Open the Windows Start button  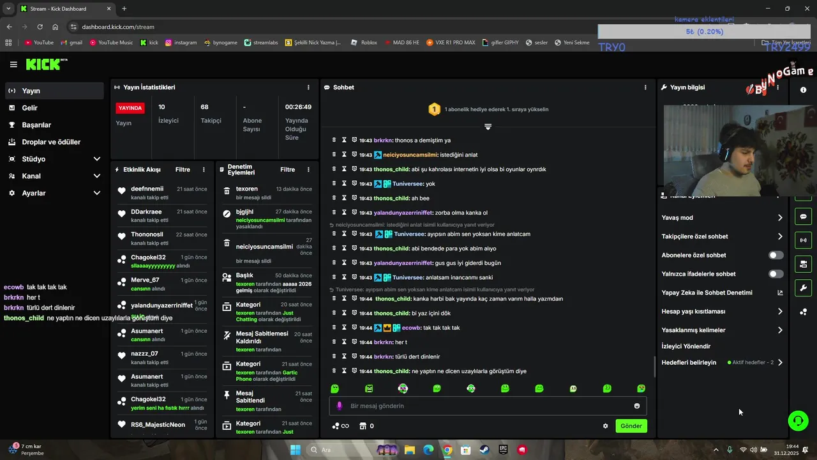click(x=296, y=450)
